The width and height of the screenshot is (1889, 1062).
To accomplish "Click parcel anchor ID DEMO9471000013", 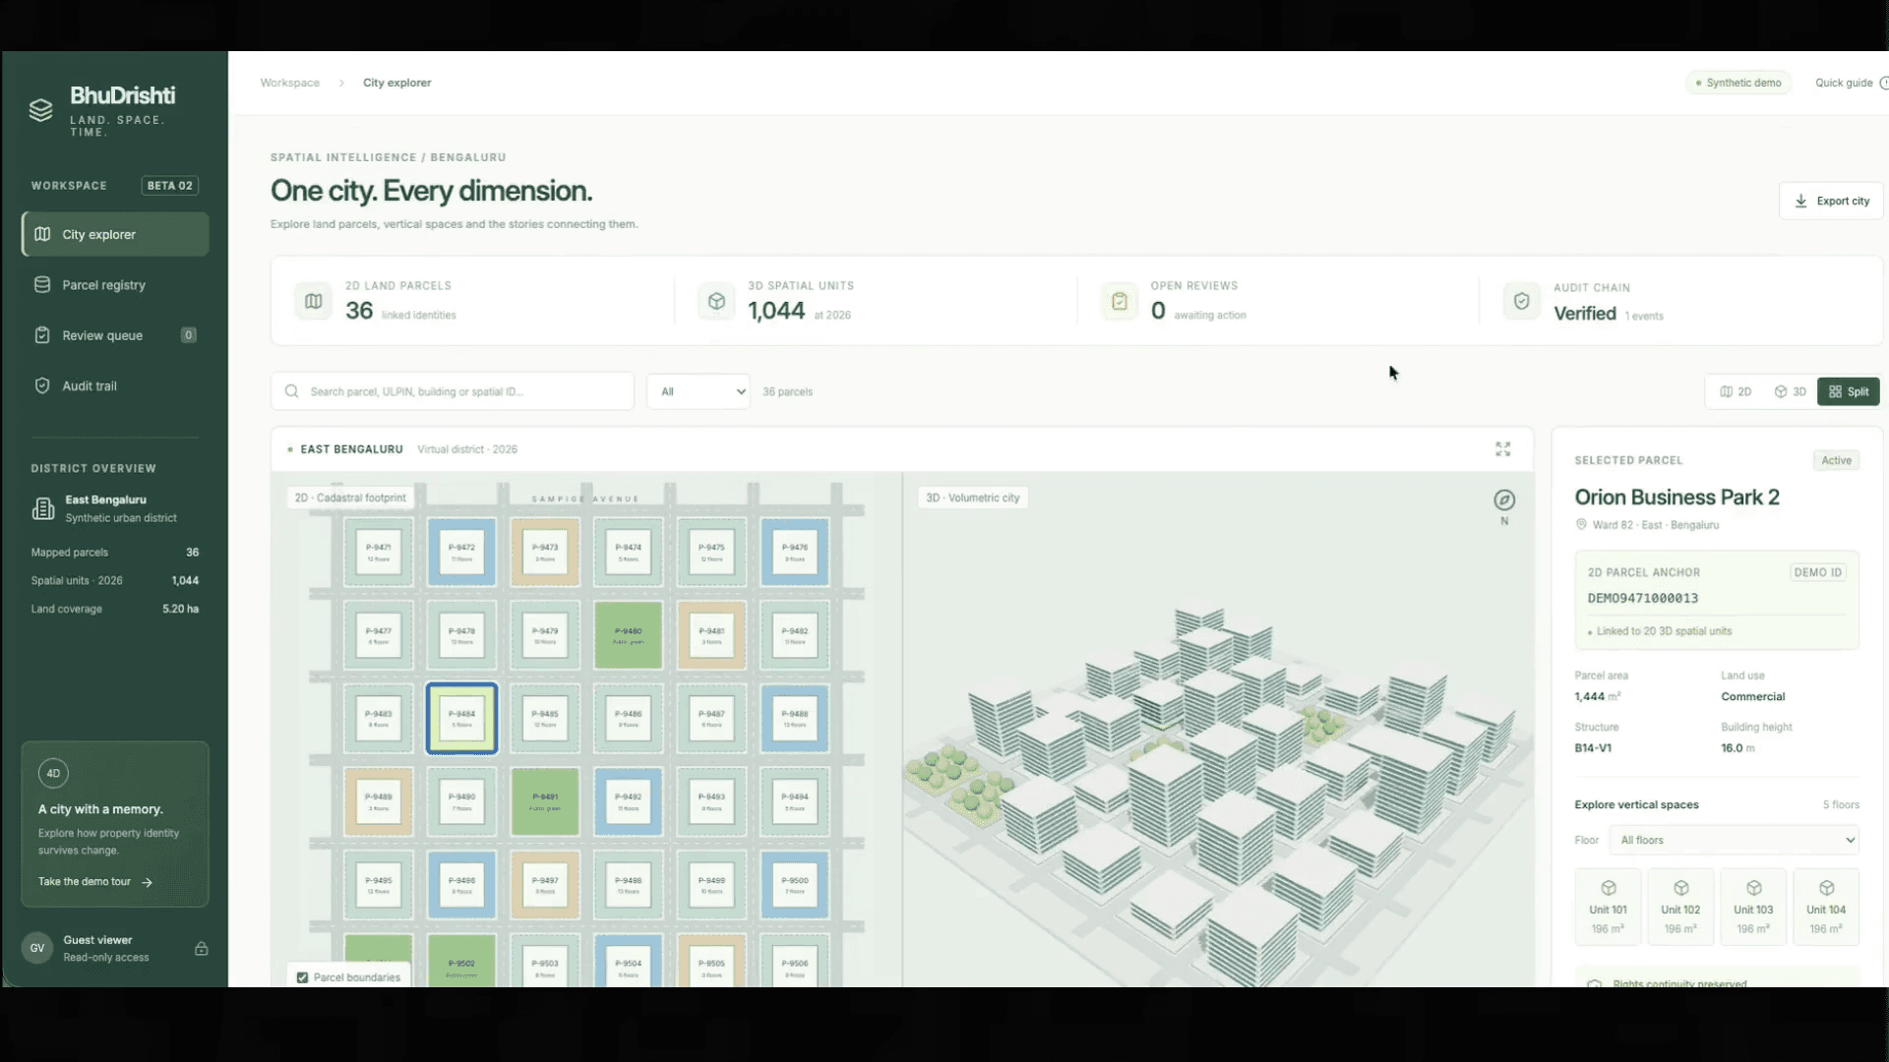I will (x=1642, y=598).
